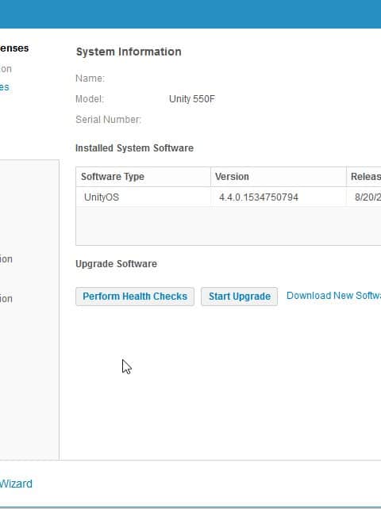Click the System Information heading

(x=129, y=52)
